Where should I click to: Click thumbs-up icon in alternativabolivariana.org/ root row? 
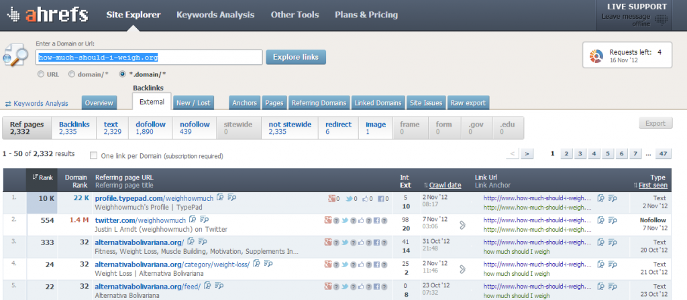361,242
